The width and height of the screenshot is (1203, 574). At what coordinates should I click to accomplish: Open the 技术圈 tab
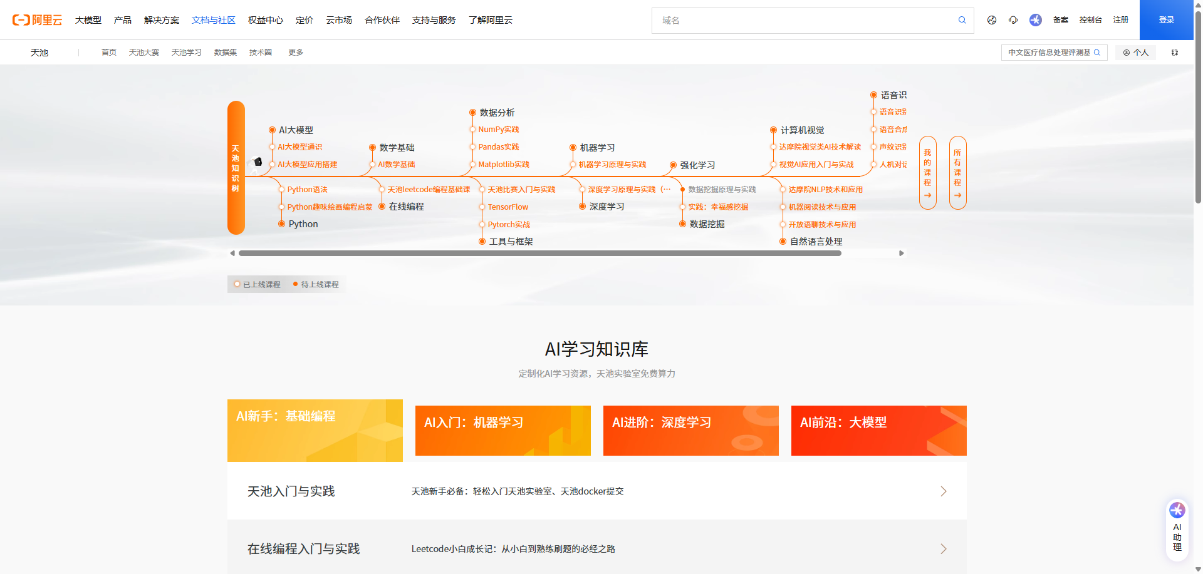tap(261, 53)
